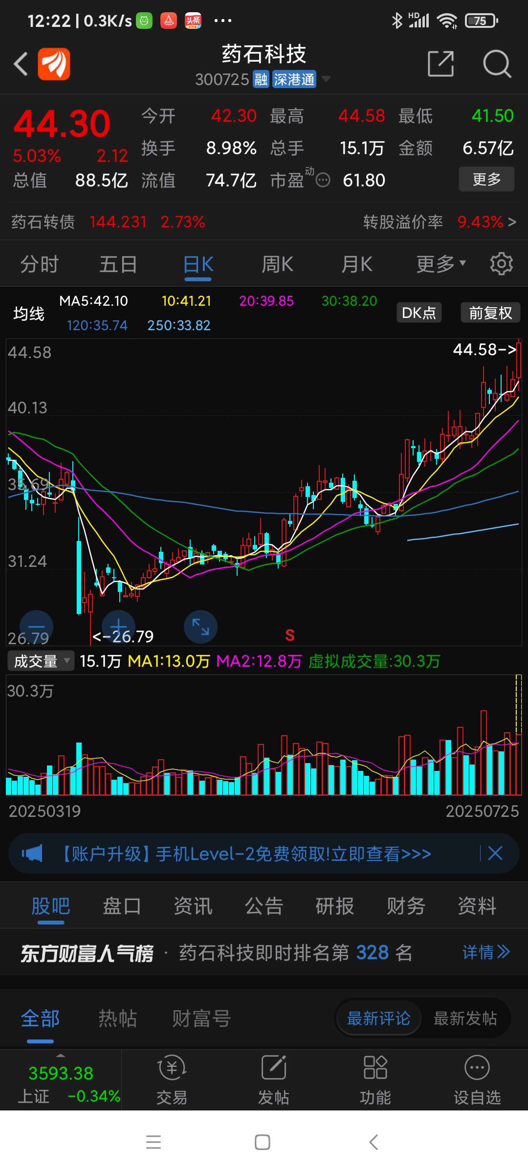Tap the 更多 quote details button
This screenshot has height=1174, width=528.
486,179
